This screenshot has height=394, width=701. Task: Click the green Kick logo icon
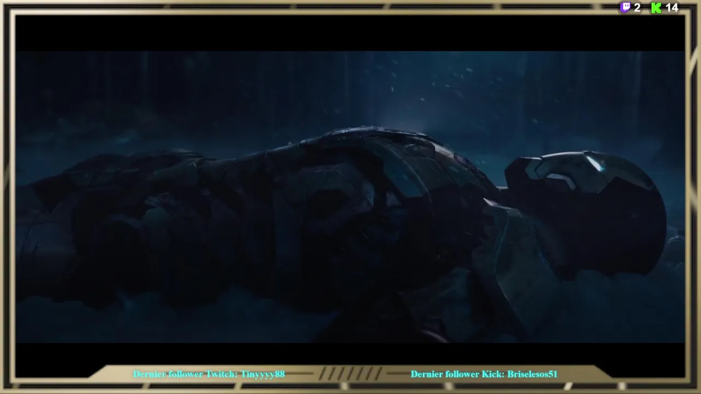[x=656, y=8]
